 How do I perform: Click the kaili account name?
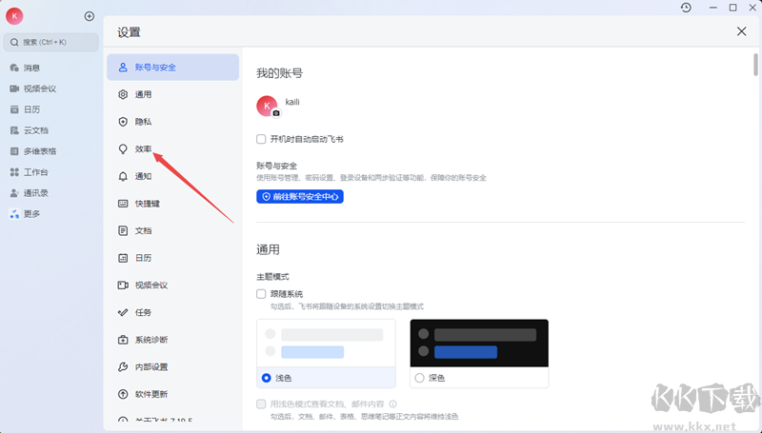[292, 102]
